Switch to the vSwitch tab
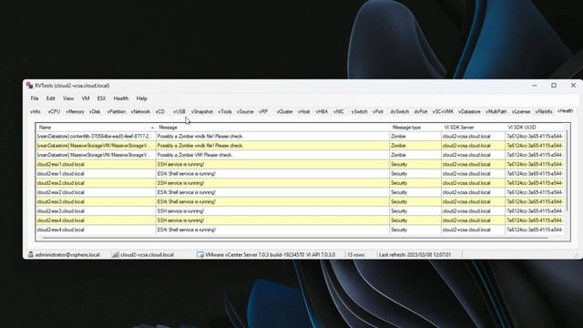583x328 pixels. (360, 111)
